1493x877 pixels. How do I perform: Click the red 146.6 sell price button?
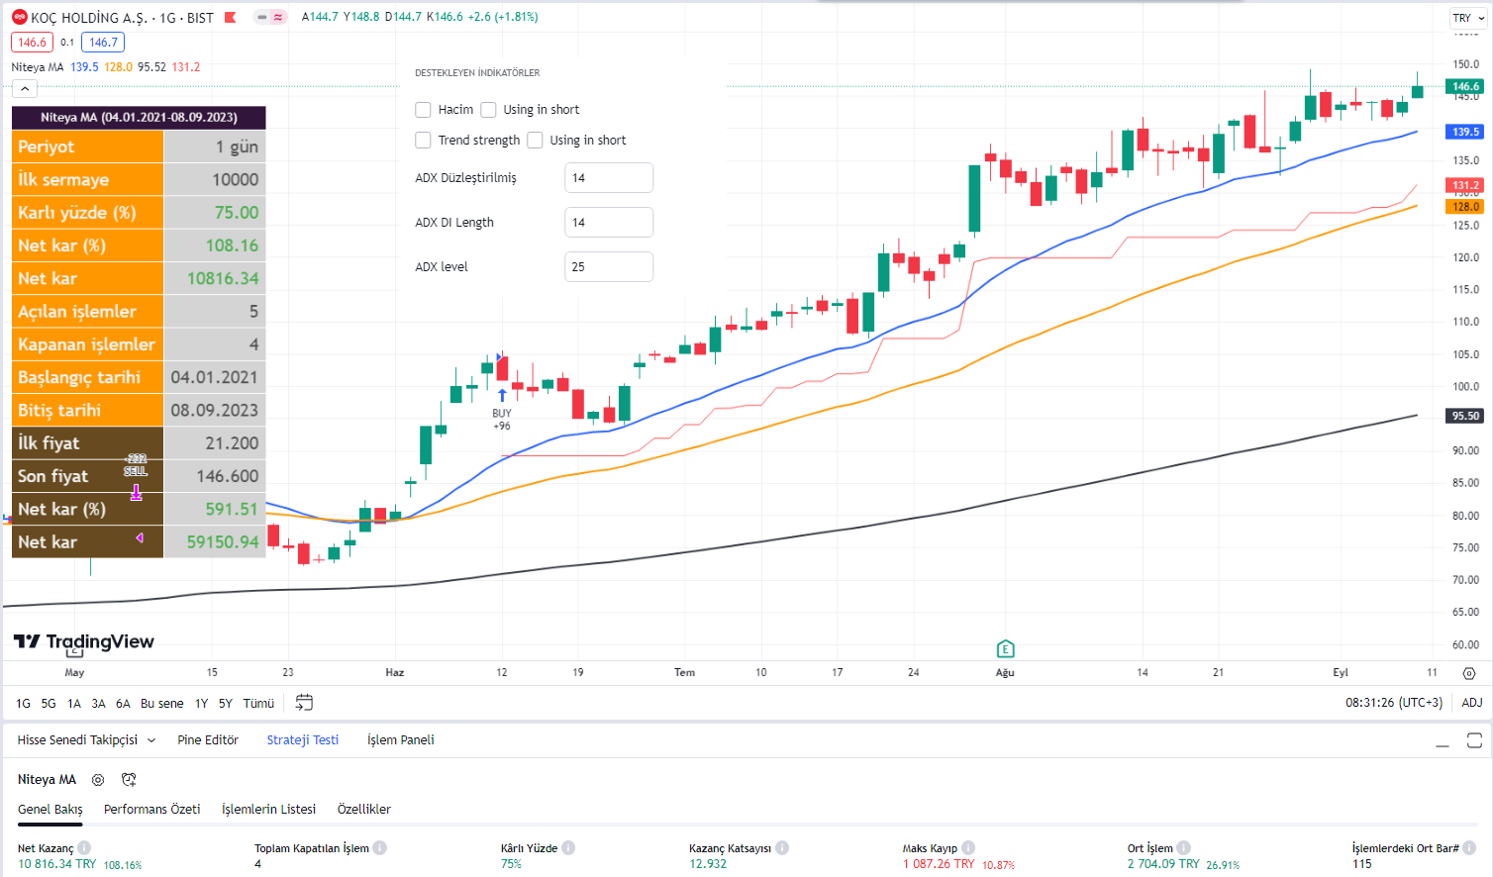pos(32,43)
